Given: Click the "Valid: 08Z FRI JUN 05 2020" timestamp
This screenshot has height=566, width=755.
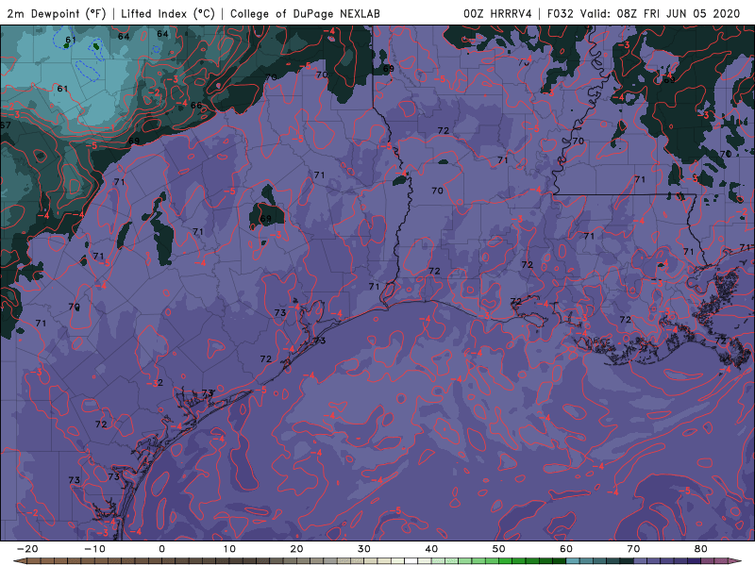Looking at the screenshot, I should pyautogui.click(x=660, y=13).
